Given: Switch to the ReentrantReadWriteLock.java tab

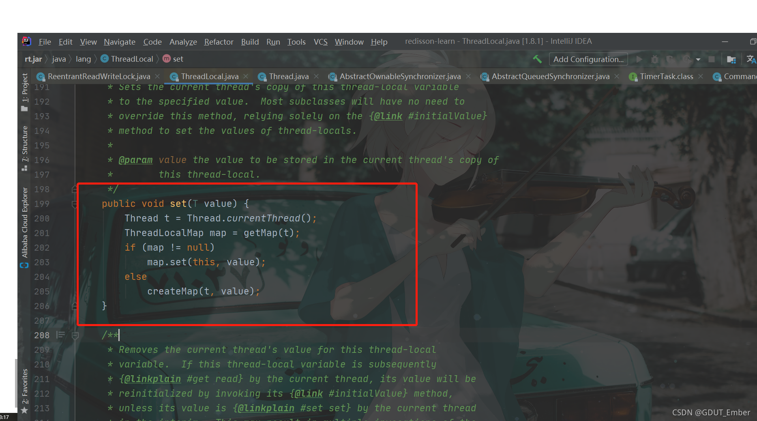Looking at the screenshot, I should pyautogui.click(x=99, y=77).
